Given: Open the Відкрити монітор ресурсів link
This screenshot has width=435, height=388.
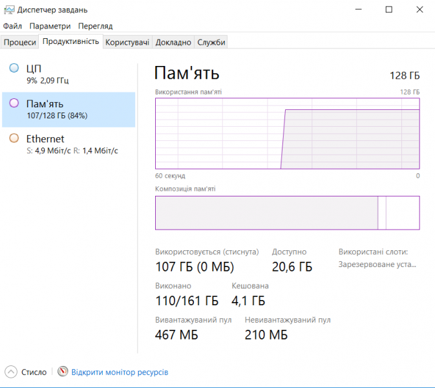Looking at the screenshot, I should pyautogui.click(x=120, y=372).
